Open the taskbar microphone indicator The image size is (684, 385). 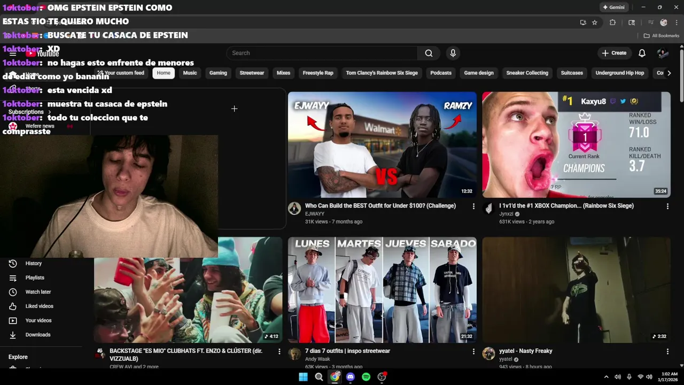click(x=629, y=377)
